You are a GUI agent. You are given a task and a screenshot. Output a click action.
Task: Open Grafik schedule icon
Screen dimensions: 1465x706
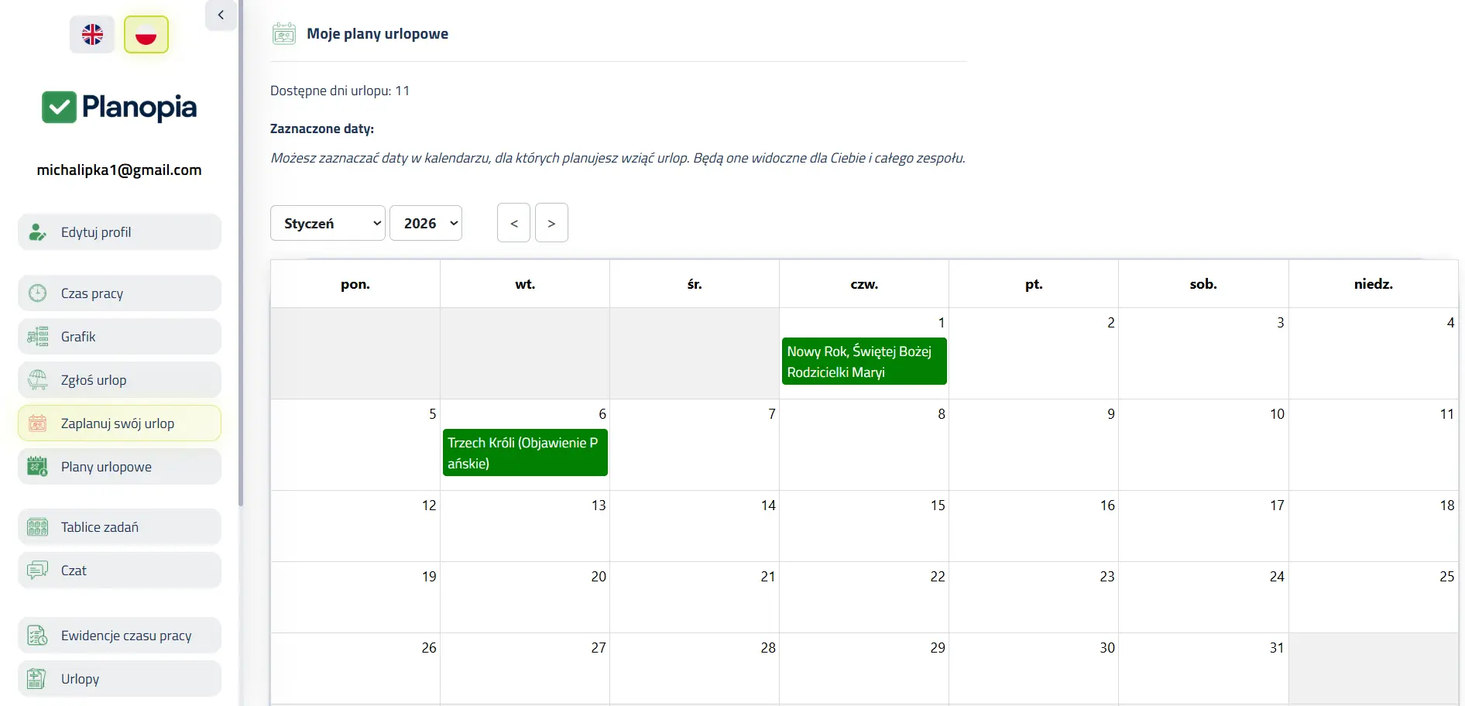(37, 337)
